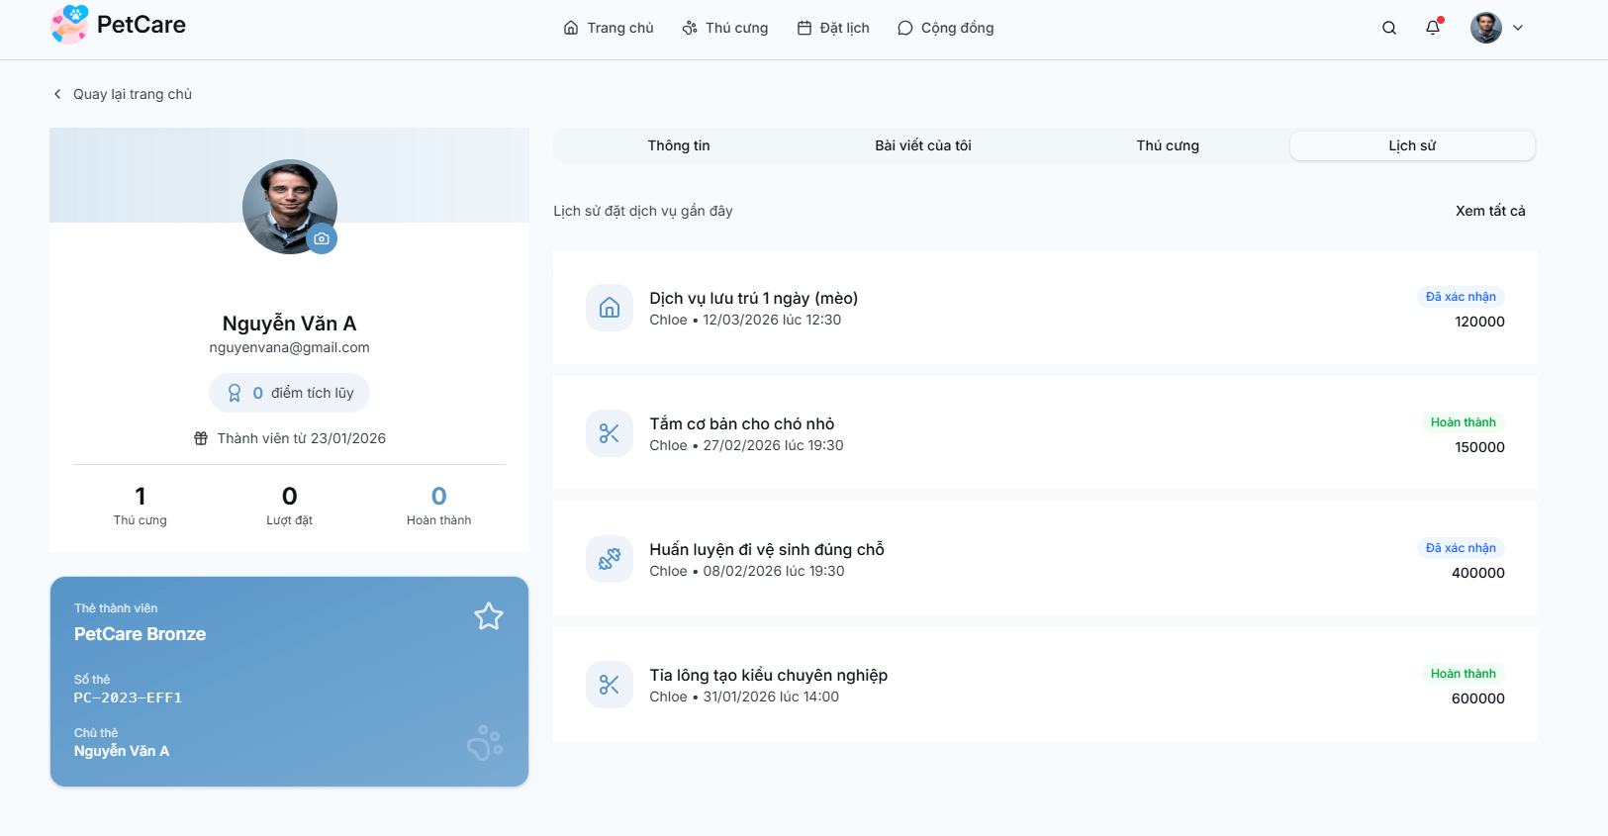Screen dimensions: 1608x836
Task: Click cardholder name on membership card
Action: (x=122, y=751)
